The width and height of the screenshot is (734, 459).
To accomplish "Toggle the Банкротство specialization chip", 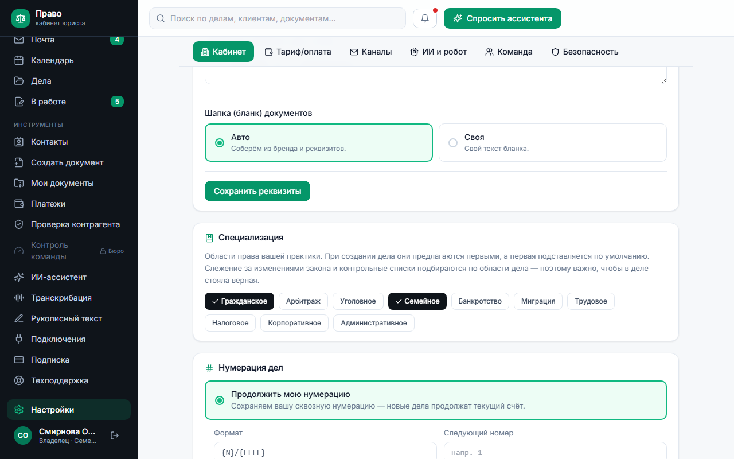I will (480, 301).
